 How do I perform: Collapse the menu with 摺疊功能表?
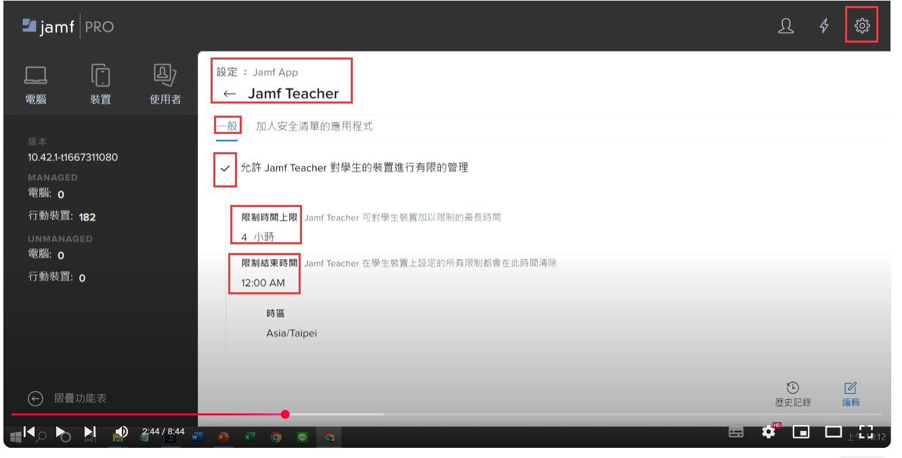[x=68, y=398]
